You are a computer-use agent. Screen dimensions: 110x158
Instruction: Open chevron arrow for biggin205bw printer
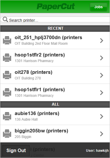tap(102, 134)
